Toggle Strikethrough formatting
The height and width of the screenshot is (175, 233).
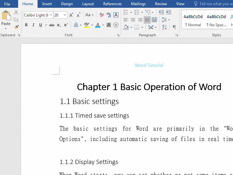click(52, 25)
